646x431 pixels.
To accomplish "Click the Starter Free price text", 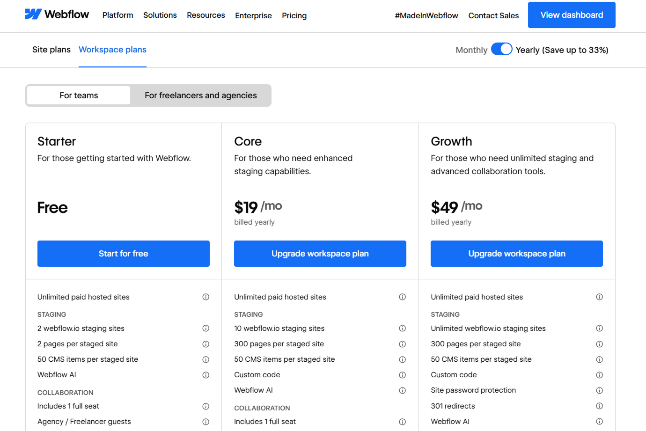I will click(x=52, y=207).
